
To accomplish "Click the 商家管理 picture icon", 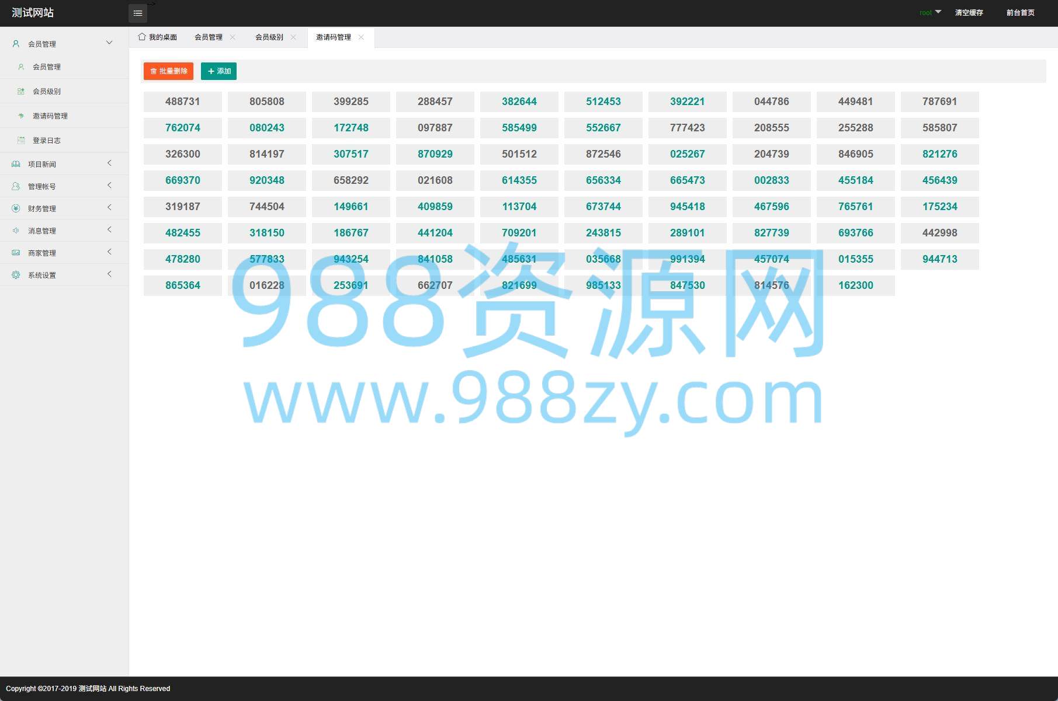I will tap(16, 253).
